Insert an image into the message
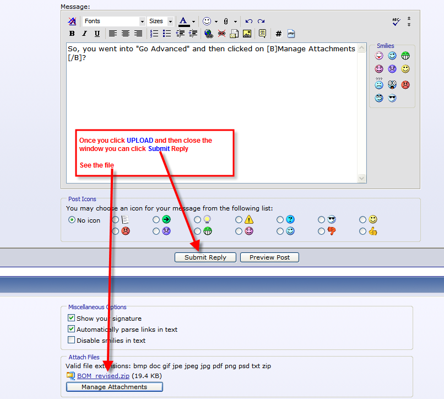Screen dimensions: 444x399 [247, 34]
